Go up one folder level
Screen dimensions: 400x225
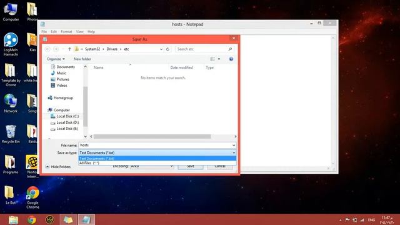point(69,49)
